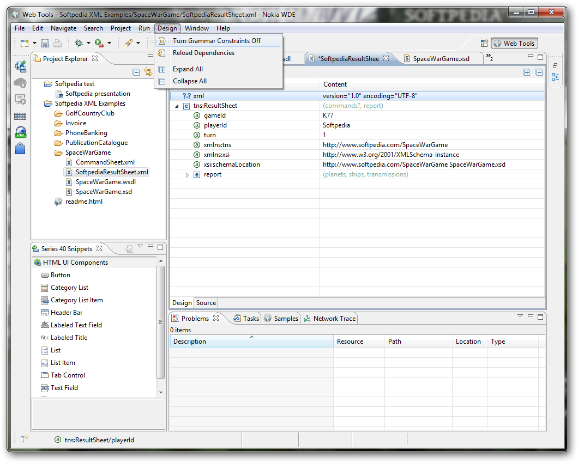Click the Snippets panel scrollbar down arrow
578x463 pixels.
161,393
